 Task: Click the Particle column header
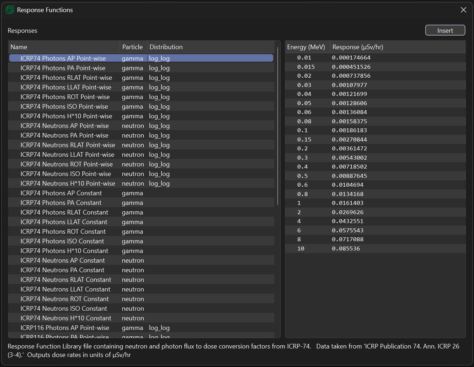133,47
